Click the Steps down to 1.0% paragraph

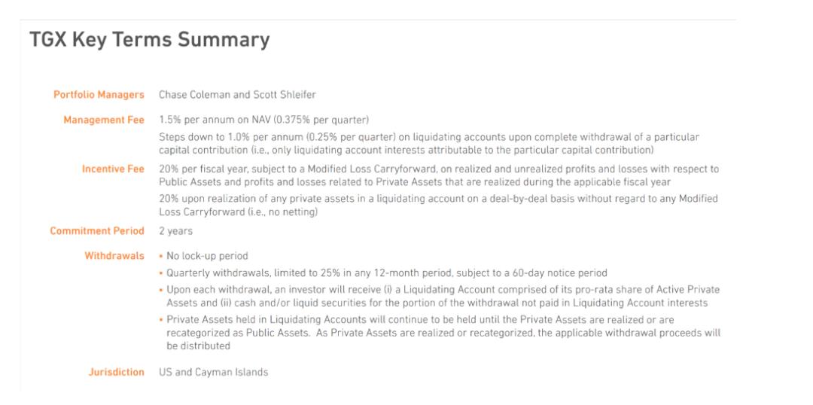pyautogui.click(x=429, y=143)
